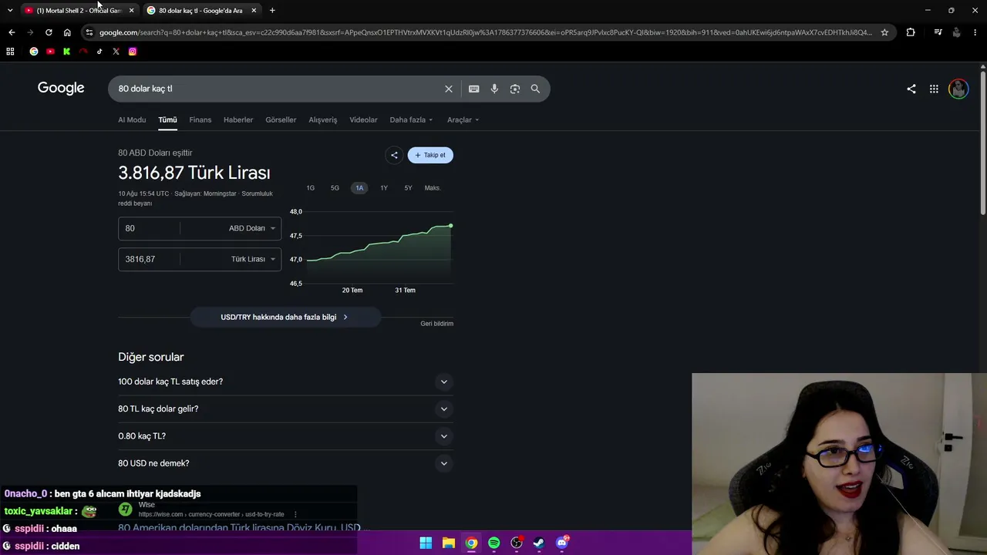Open the Google bookmark in bookmarks bar
Screen dimensions: 987x555
tap(34, 52)
